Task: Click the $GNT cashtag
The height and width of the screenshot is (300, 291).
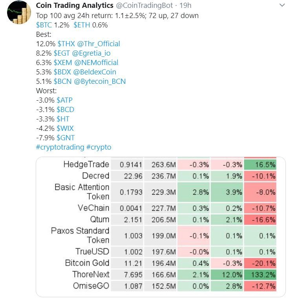Action: (x=65, y=137)
